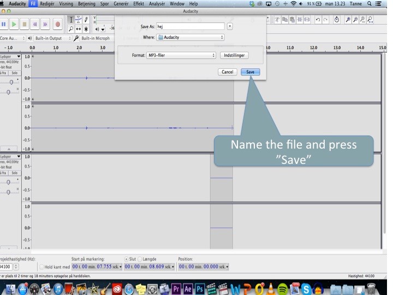Open the Built-in Output device dropdown
This screenshot has width=393, height=295.
52,38
